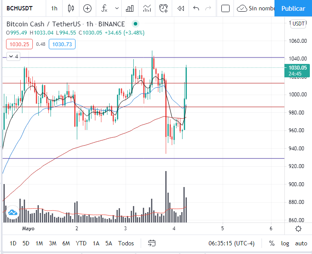The height and width of the screenshot is (254, 312).
Task: Open the USDT currency selector
Action: [298, 24]
